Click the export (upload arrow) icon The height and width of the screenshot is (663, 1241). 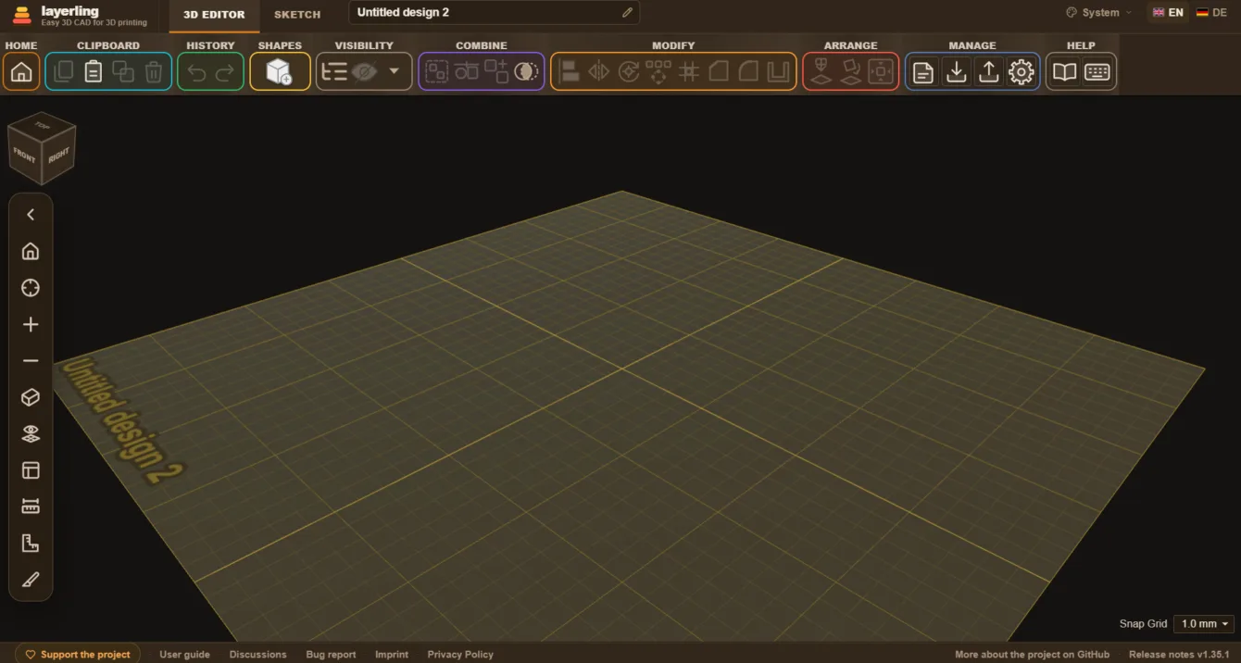989,71
